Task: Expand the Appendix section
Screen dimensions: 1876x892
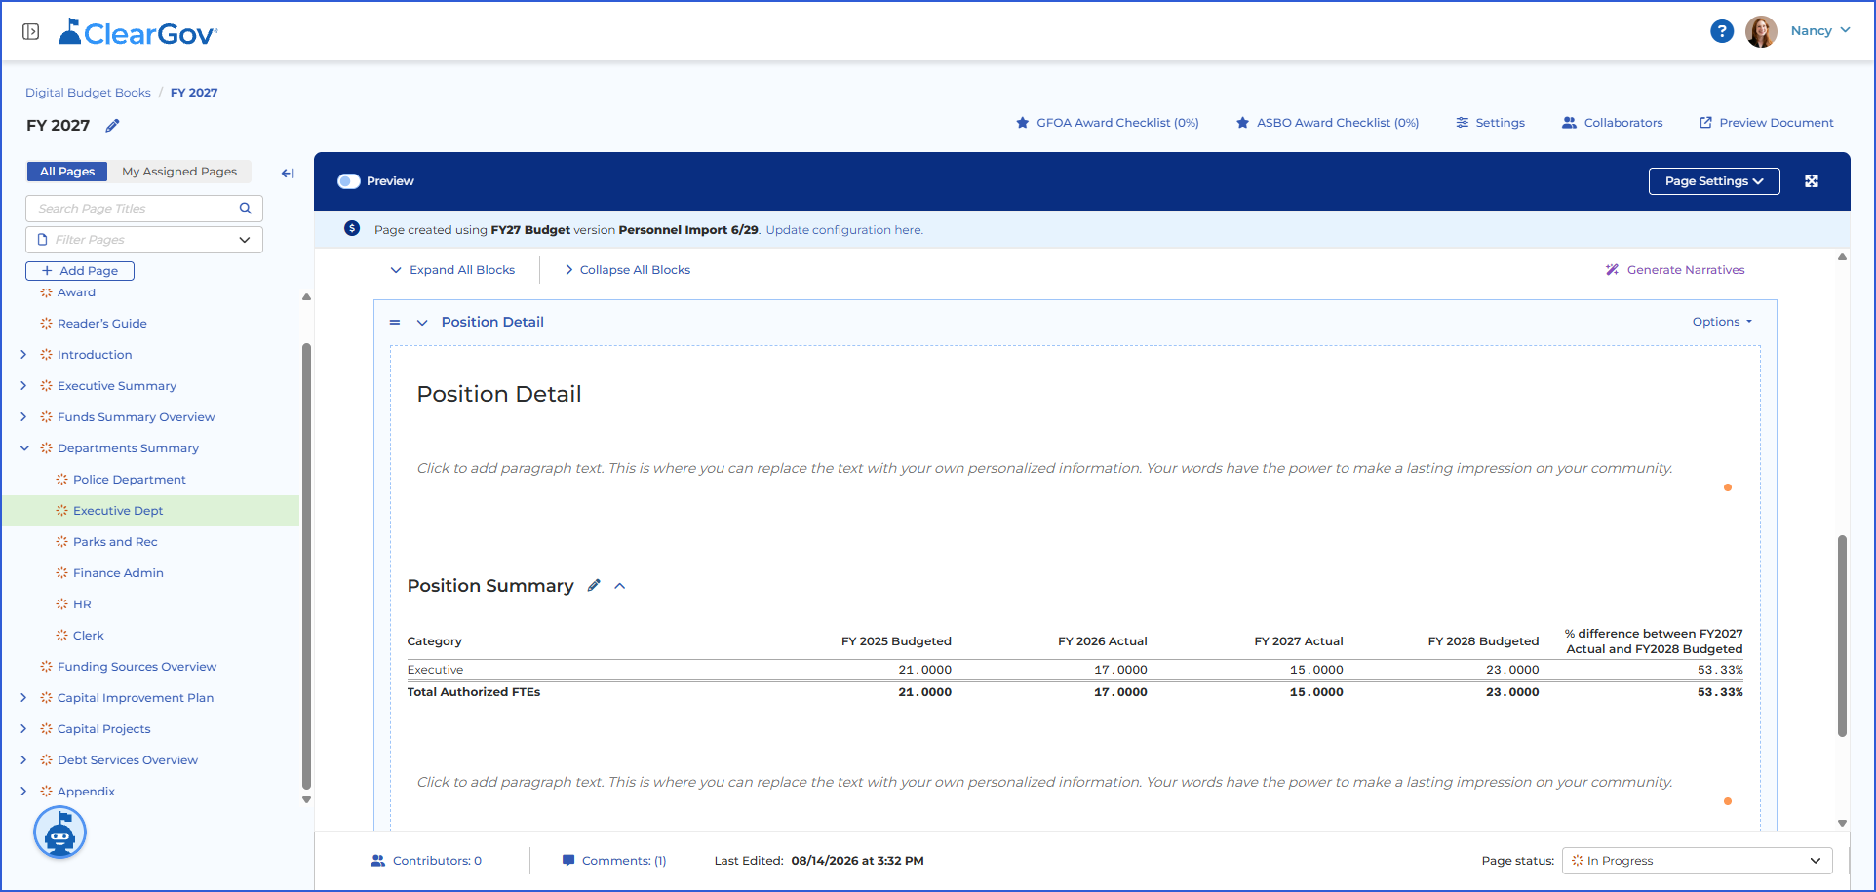Action: coord(23,792)
